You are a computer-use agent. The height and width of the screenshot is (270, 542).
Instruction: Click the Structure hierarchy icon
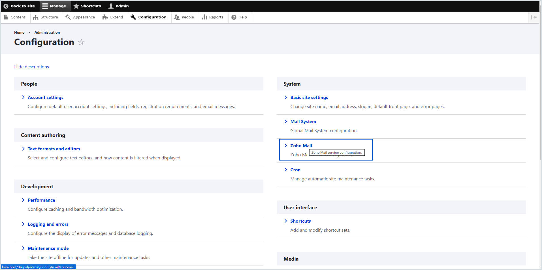tap(36, 17)
